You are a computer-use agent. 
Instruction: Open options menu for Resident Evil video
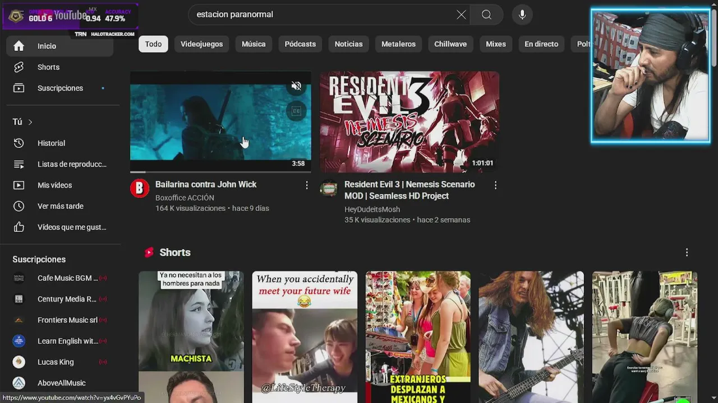pos(495,185)
